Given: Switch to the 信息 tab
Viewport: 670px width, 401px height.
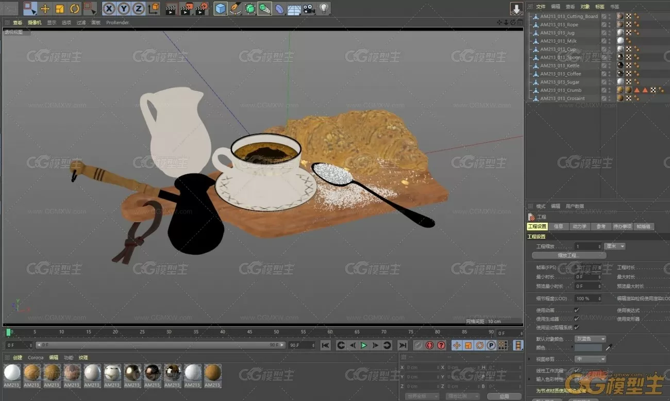Looking at the screenshot, I should [559, 226].
